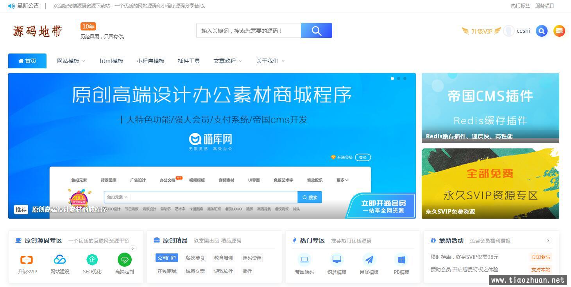The image size is (571, 287).
Task: Click arrow next in 原创源码专区 panel
Action: coord(133,249)
